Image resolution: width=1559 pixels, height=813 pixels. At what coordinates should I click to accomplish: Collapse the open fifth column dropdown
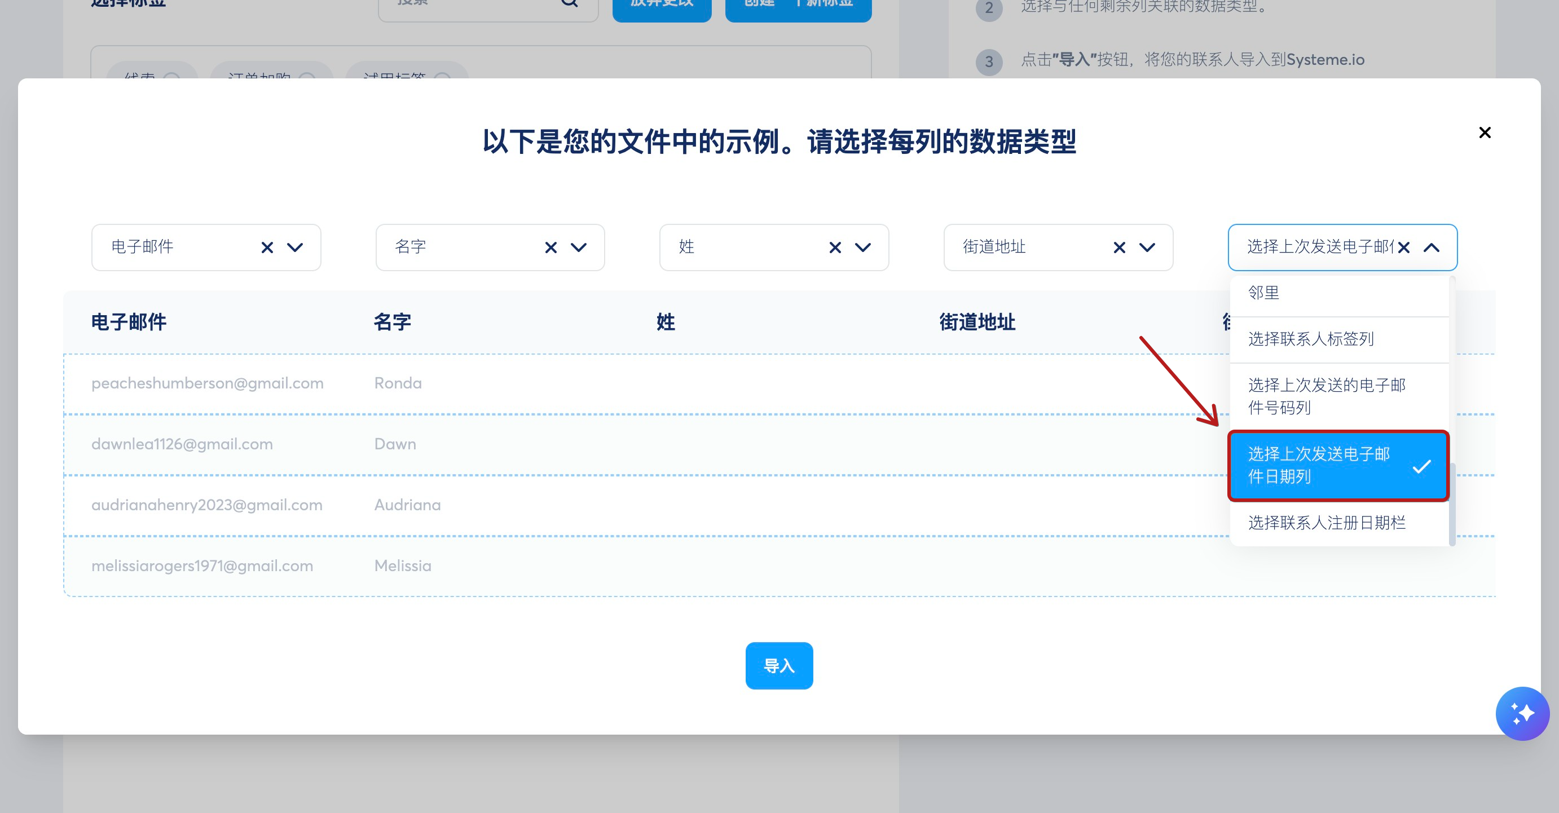pos(1432,248)
